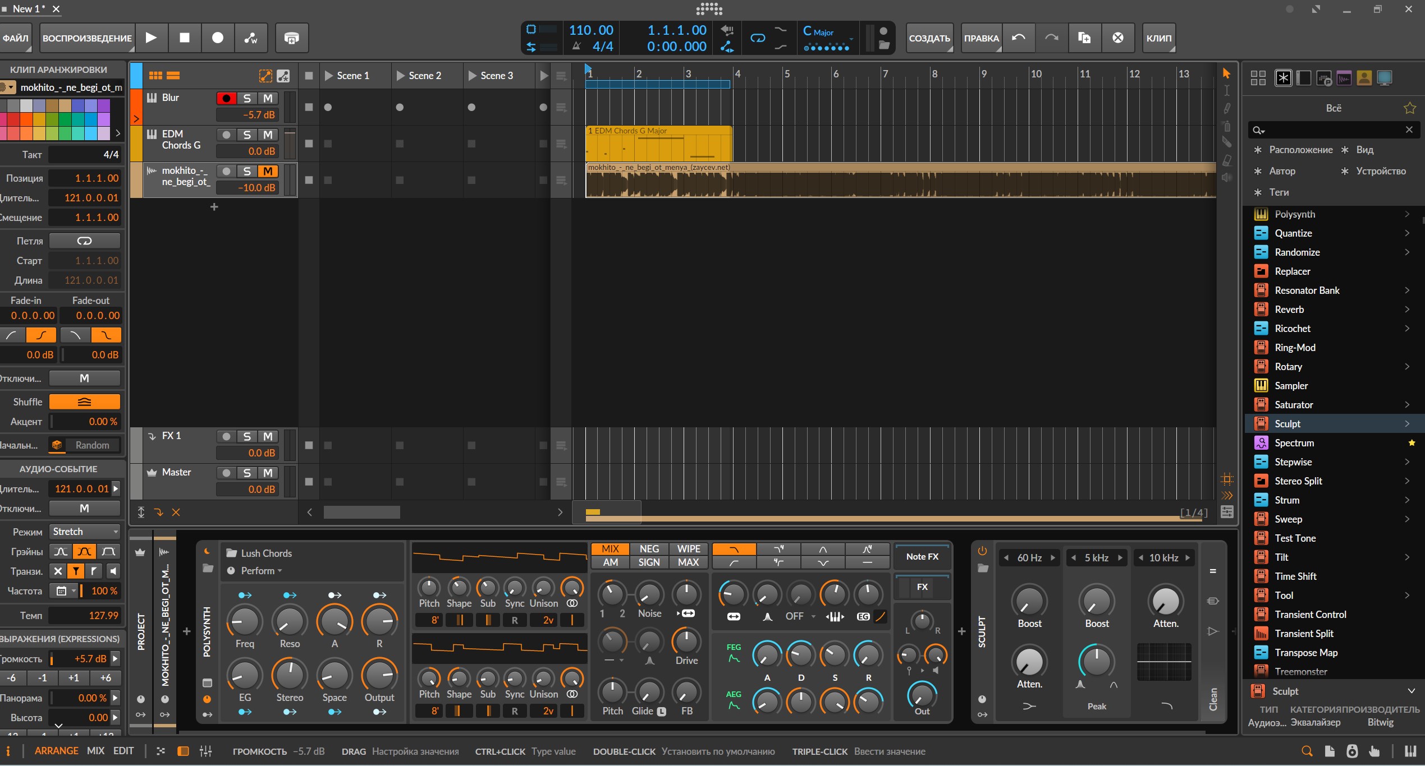Show clip launcher view icon

pyautogui.click(x=155, y=75)
